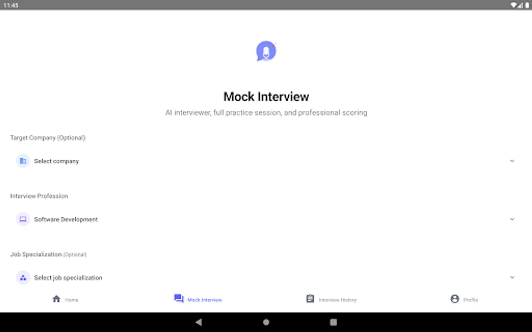Click the microphone logo above Mock Interview title
Image resolution: width=532 pixels, height=332 pixels.
[266, 51]
